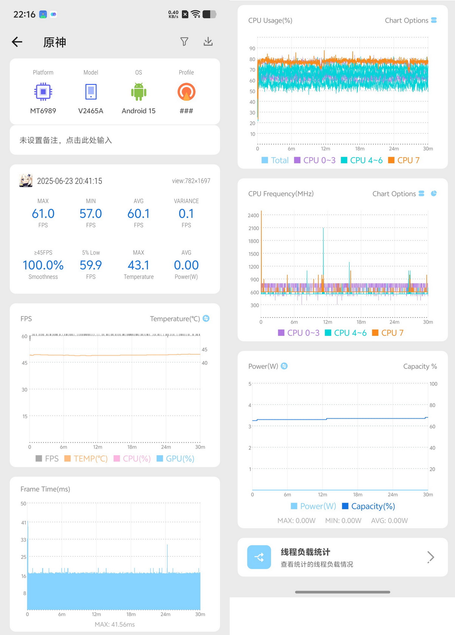Tap the Frame Time(ms) chart title

pyautogui.click(x=45, y=489)
